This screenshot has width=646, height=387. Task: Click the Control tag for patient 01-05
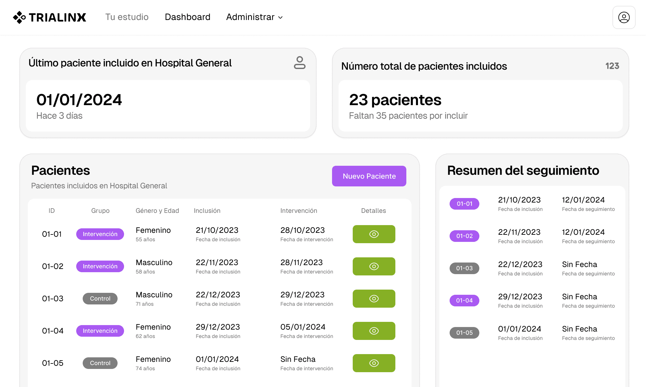[100, 363]
